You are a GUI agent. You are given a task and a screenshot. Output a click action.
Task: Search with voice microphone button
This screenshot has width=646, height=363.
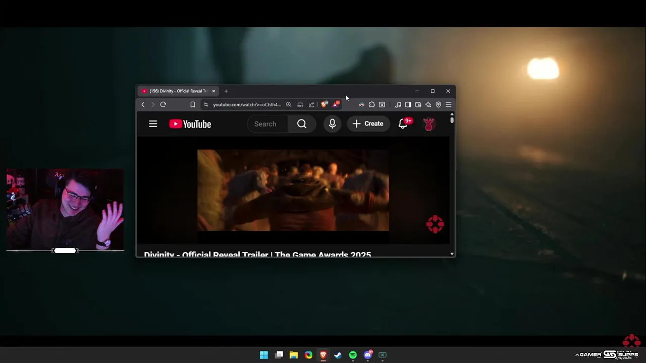point(332,124)
